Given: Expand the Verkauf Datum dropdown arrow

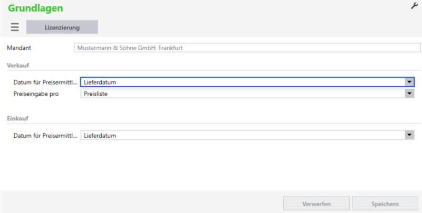Looking at the screenshot, I should (409, 82).
